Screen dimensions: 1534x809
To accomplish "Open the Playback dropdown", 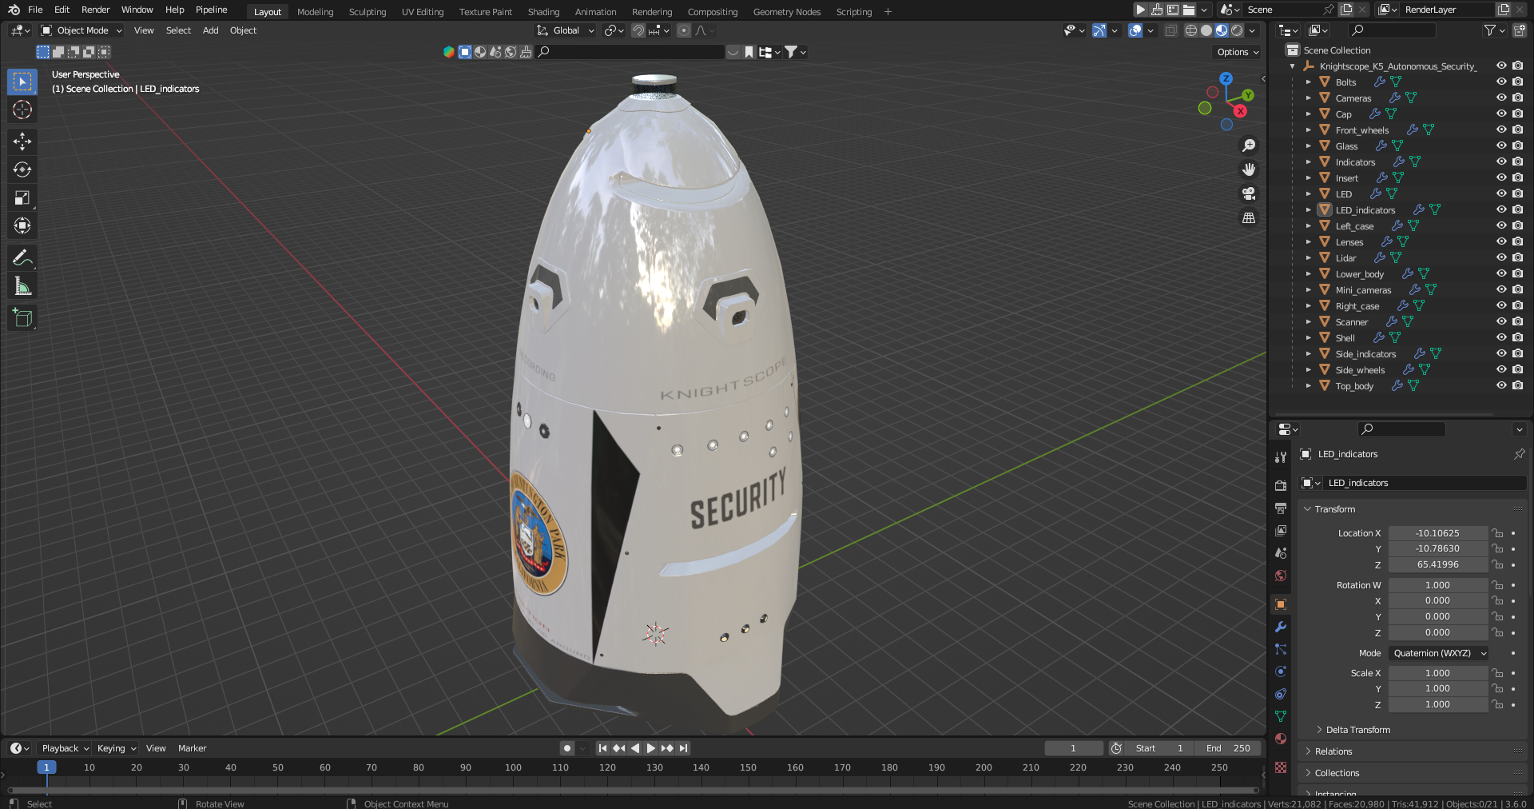I will [x=64, y=748].
